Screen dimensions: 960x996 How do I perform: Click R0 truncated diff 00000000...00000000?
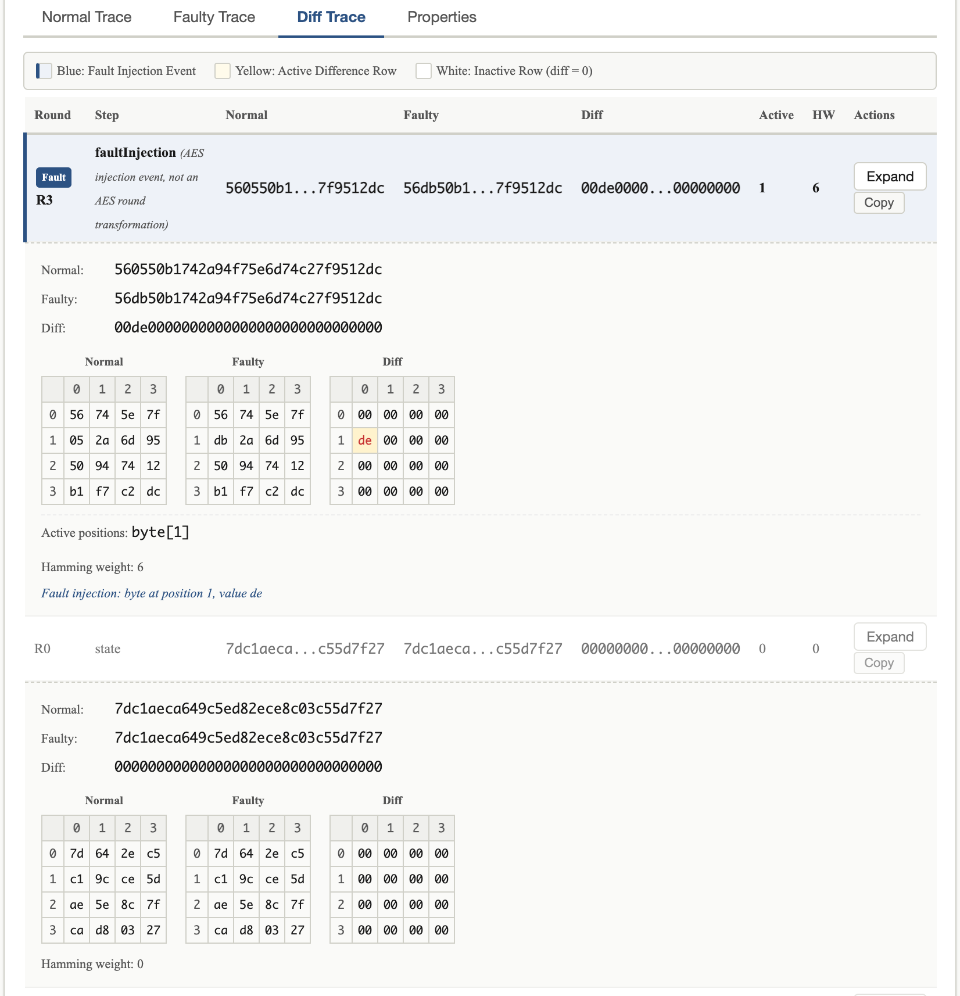(x=660, y=649)
